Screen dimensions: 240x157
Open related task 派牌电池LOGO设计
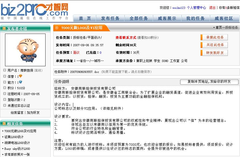click(x=17, y=143)
